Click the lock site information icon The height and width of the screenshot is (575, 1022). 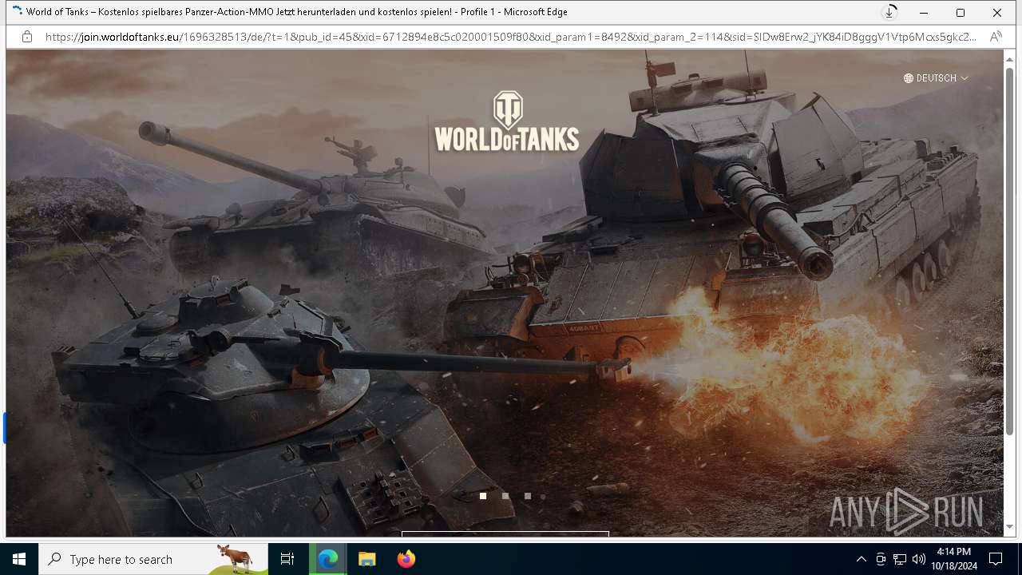point(27,37)
